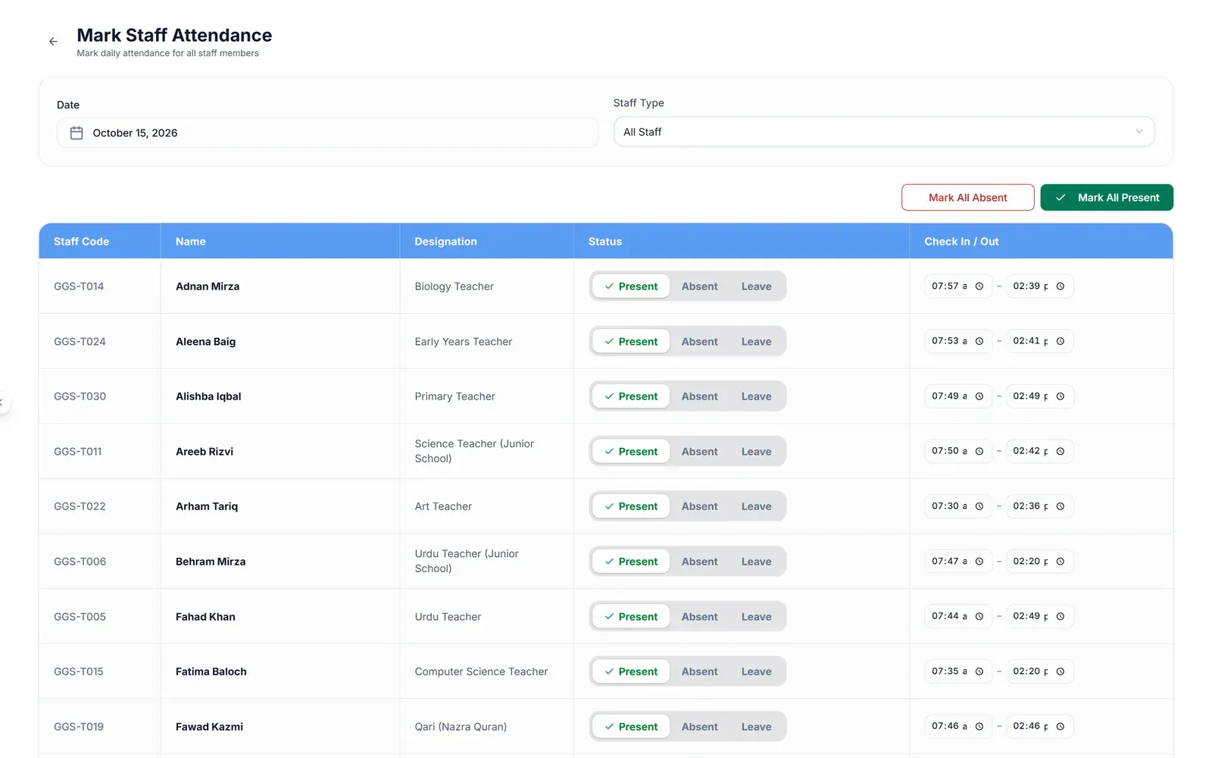The height and width of the screenshot is (758, 1212).
Task: Click the Mark All Absent button
Action: point(967,198)
